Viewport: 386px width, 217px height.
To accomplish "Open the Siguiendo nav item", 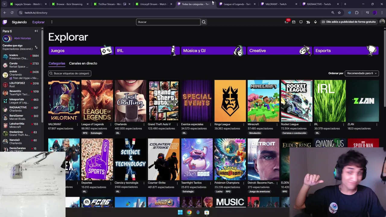I will pyautogui.click(x=19, y=22).
